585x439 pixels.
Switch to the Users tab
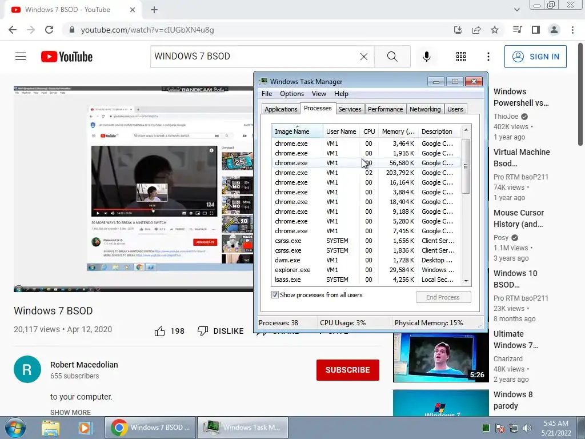(455, 109)
